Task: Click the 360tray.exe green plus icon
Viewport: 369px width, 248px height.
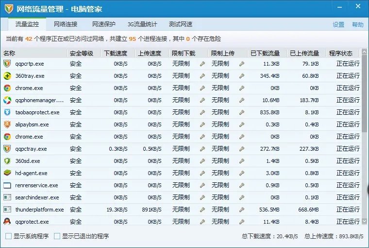Action: [x=7, y=76]
